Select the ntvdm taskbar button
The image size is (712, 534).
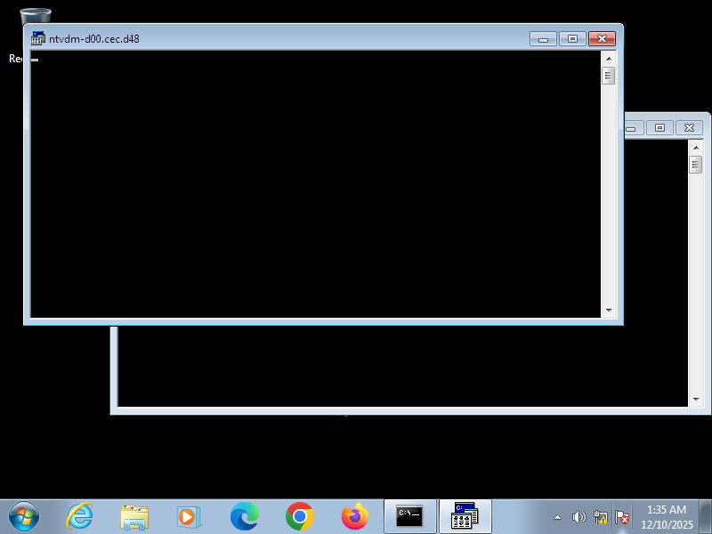tap(465, 516)
